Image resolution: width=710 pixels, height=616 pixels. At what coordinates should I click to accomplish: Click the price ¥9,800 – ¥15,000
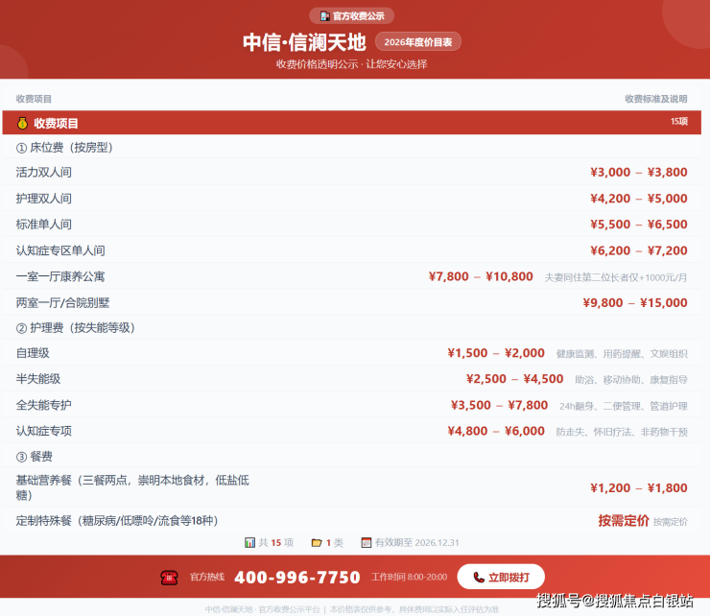(635, 302)
